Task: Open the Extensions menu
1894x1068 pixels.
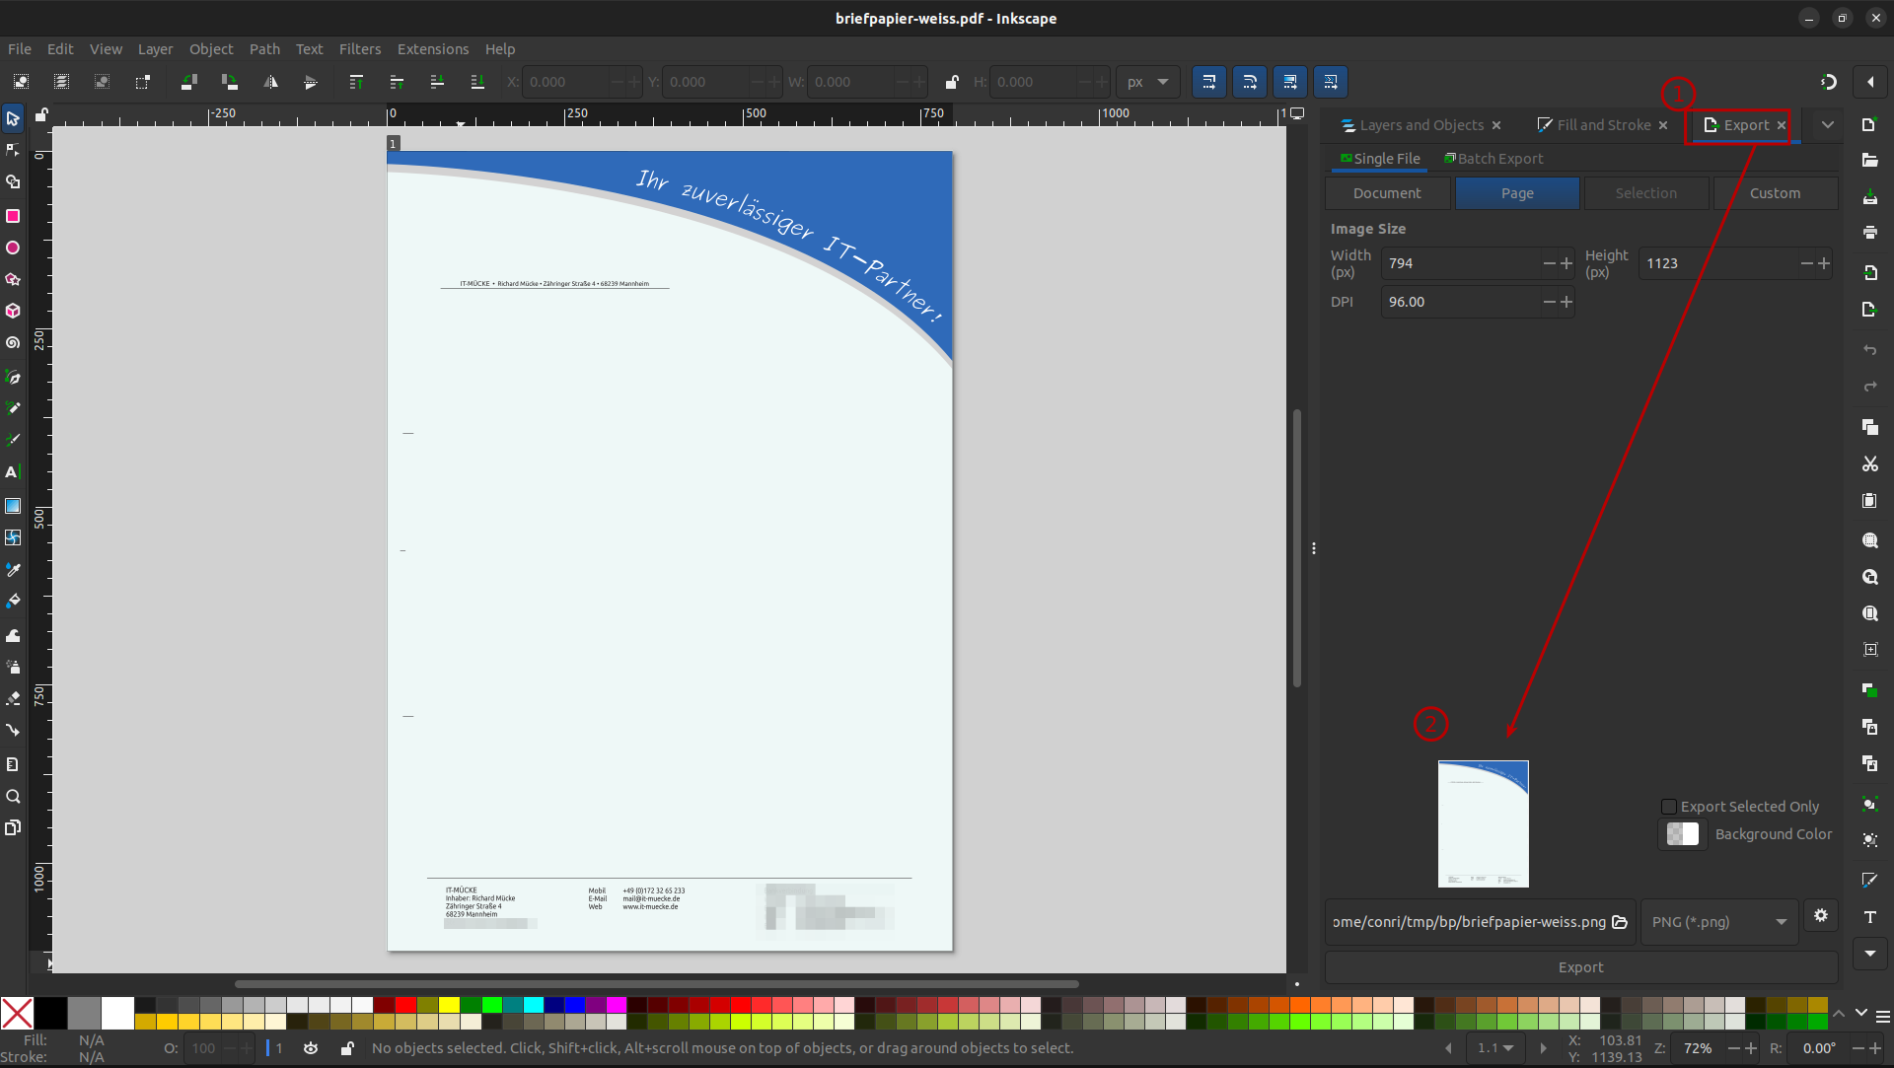Action: coord(432,49)
